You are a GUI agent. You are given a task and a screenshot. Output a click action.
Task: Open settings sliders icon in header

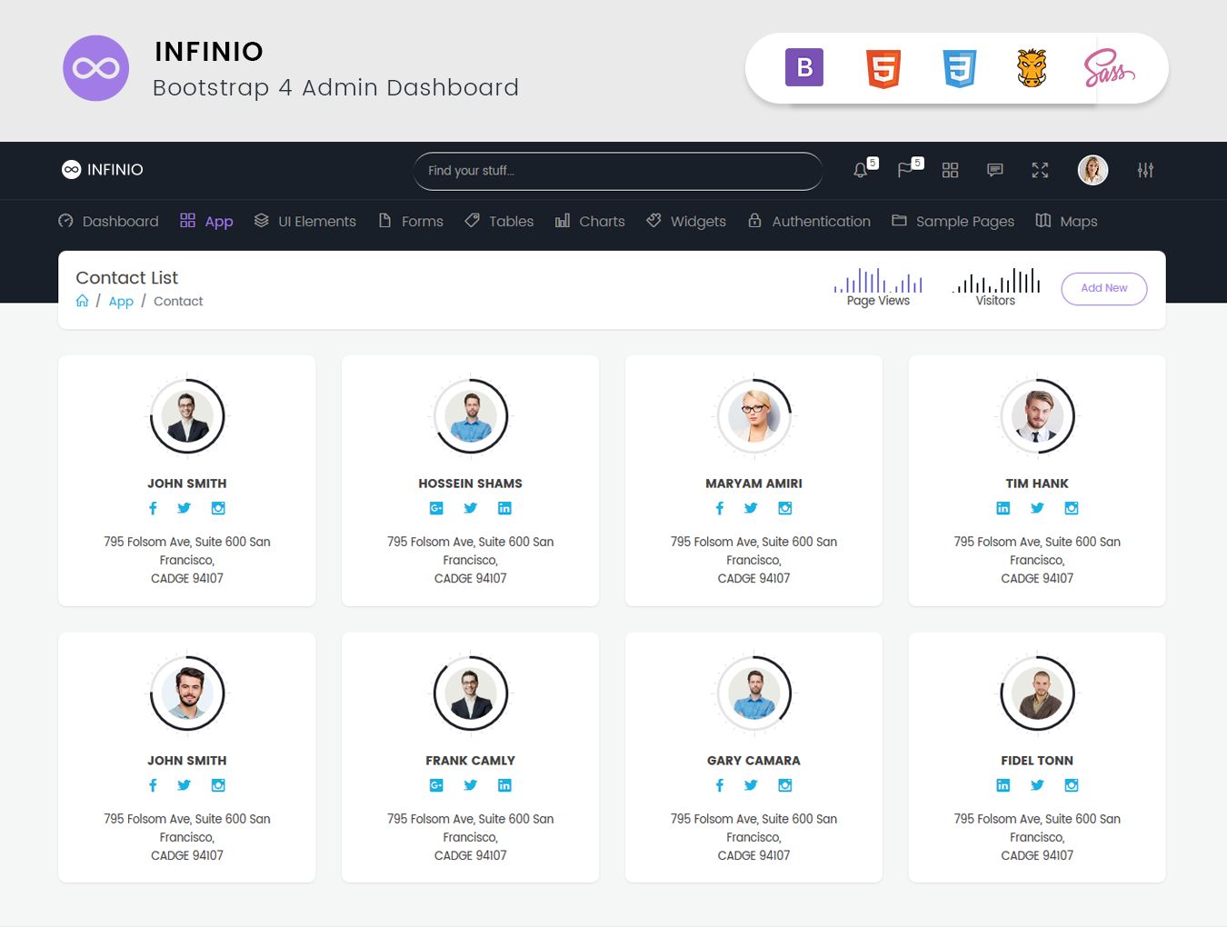point(1145,170)
